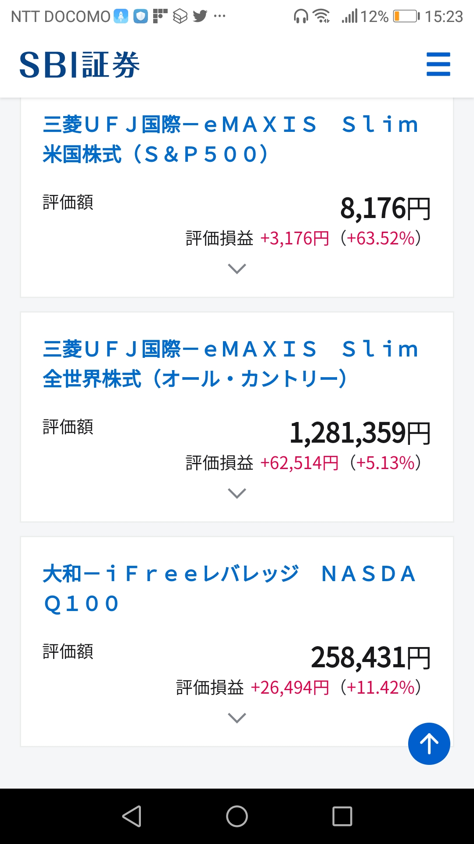This screenshot has height=844, width=474.
Task: Tap the 258,431円 valuation amount
Action: (x=371, y=657)
